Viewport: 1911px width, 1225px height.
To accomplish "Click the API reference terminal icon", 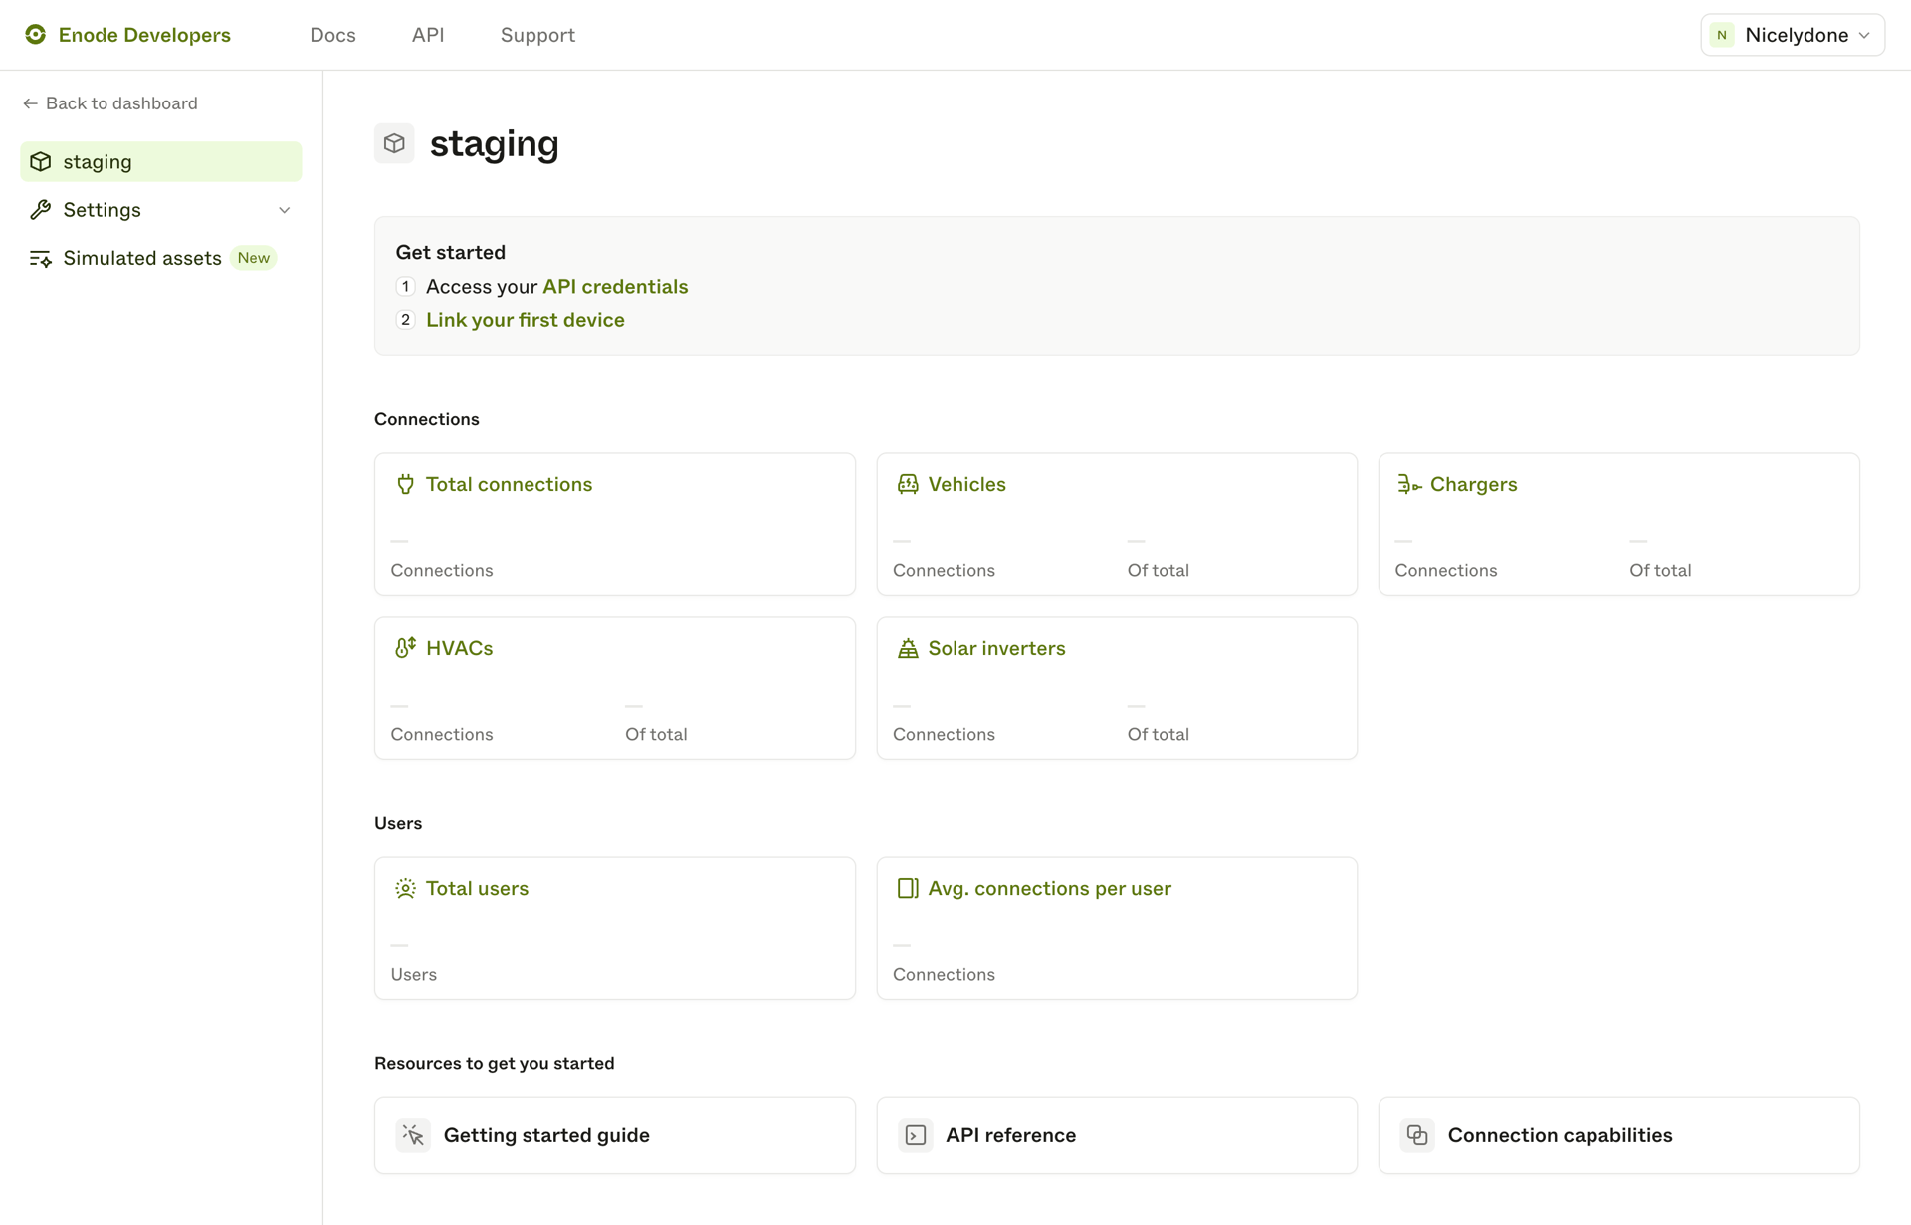I will (x=914, y=1134).
